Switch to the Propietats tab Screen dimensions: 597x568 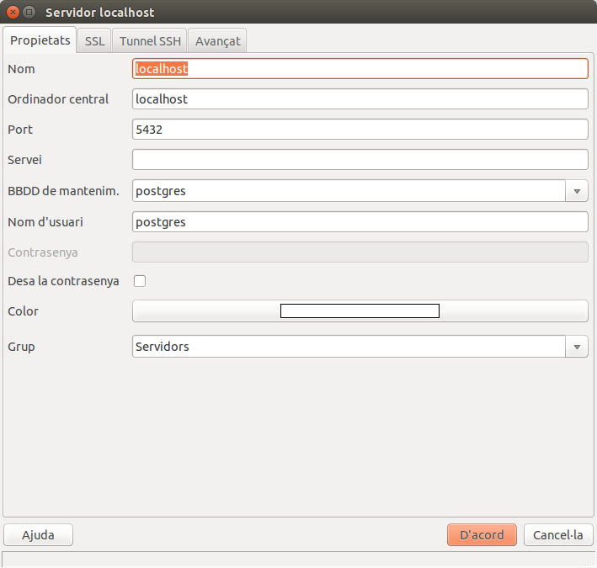pos(40,40)
